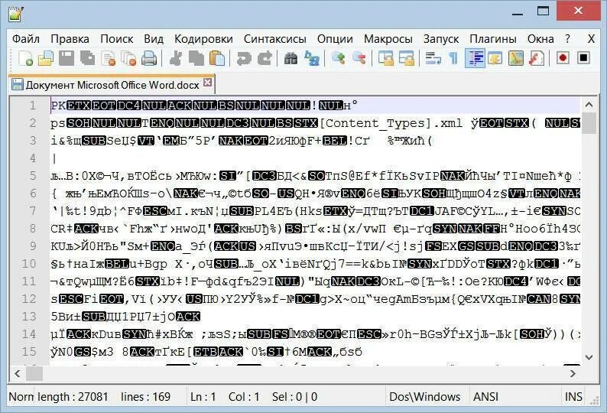Click the Open file folder icon
607x413 pixels.
coord(46,58)
